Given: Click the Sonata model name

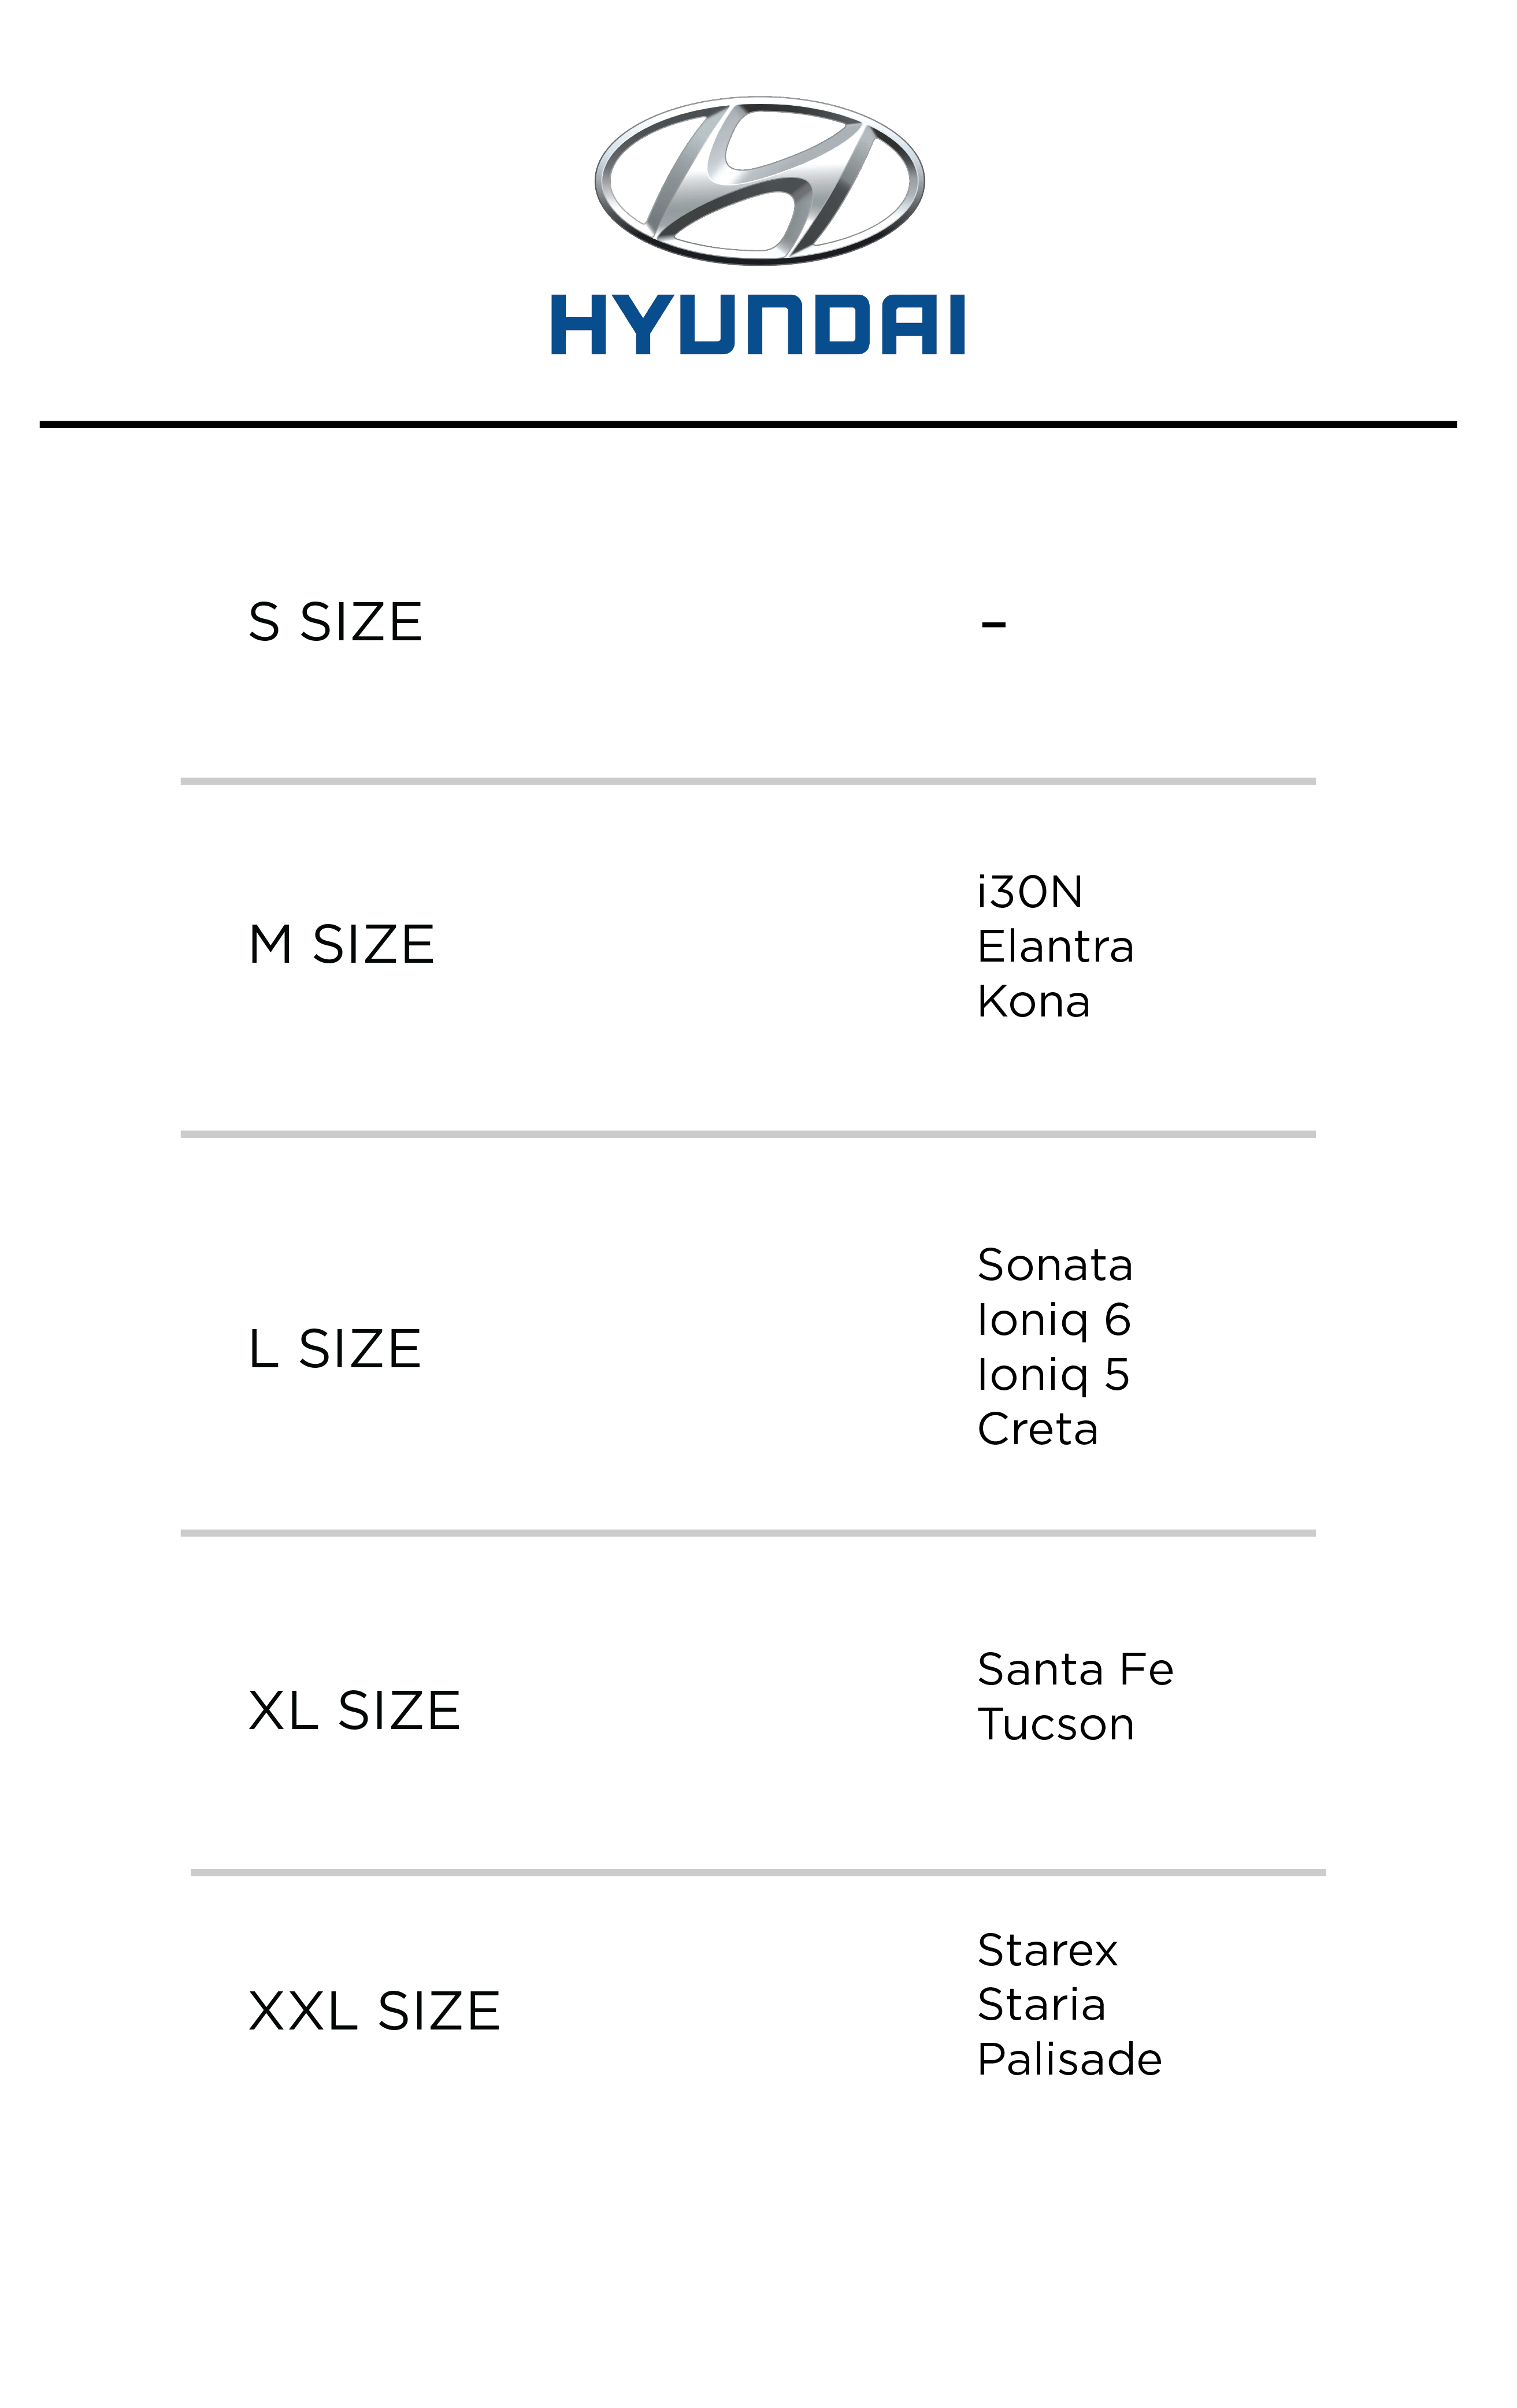Looking at the screenshot, I should click(x=1055, y=1266).
